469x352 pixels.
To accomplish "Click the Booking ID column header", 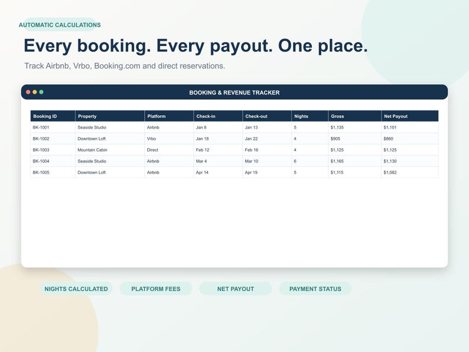I will coord(53,116).
